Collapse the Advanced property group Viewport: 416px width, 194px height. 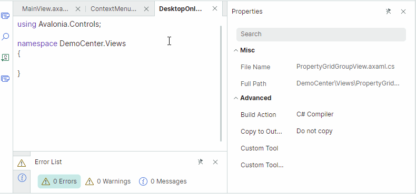point(235,98)
